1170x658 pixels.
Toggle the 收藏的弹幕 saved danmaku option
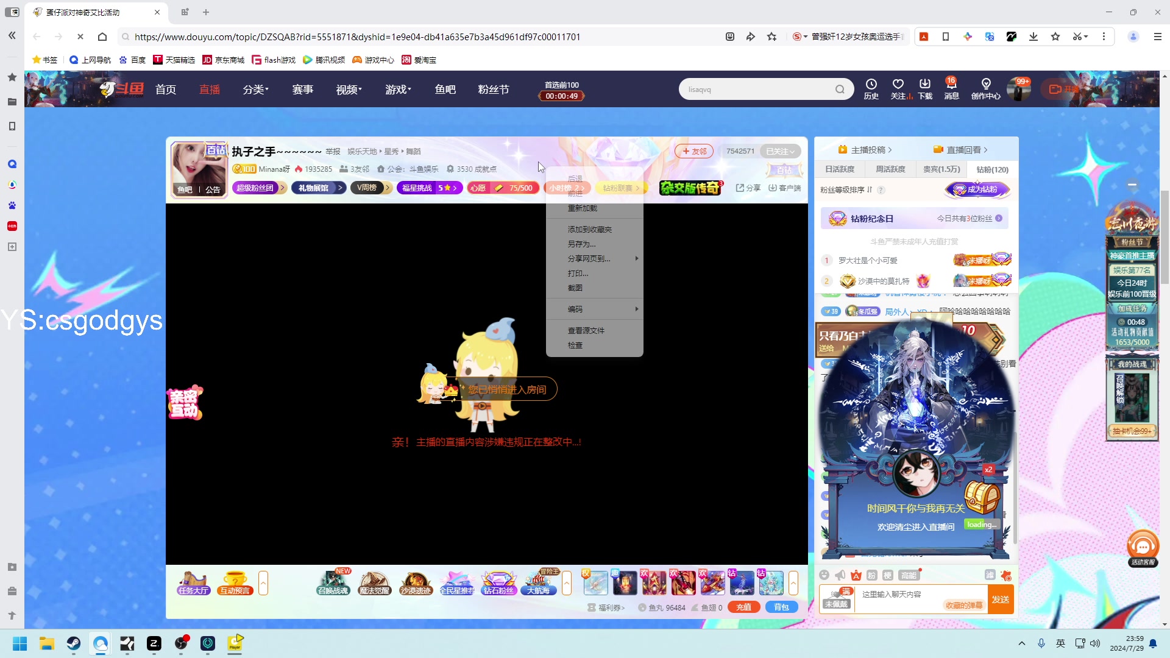[x=964, y=605]
